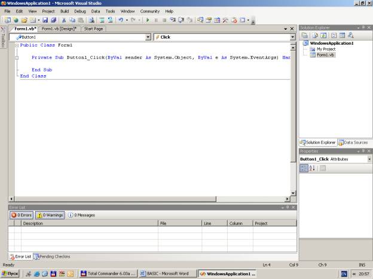Switch to the Start Page tab
373x279 pixels.
pyautogui.click(x=93, y=29)
